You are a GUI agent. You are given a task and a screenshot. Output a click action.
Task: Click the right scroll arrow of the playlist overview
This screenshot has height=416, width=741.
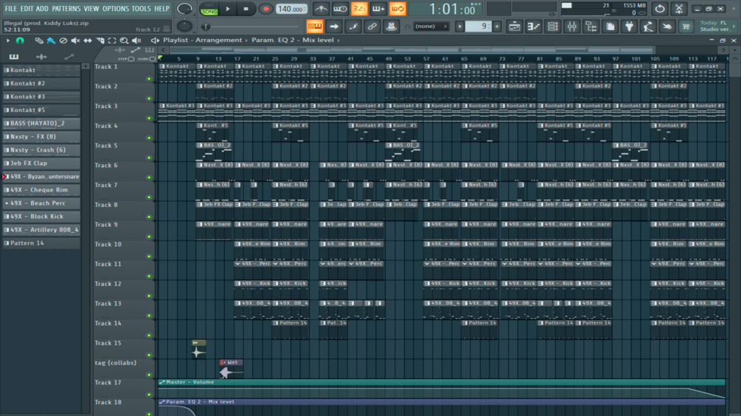723,49
